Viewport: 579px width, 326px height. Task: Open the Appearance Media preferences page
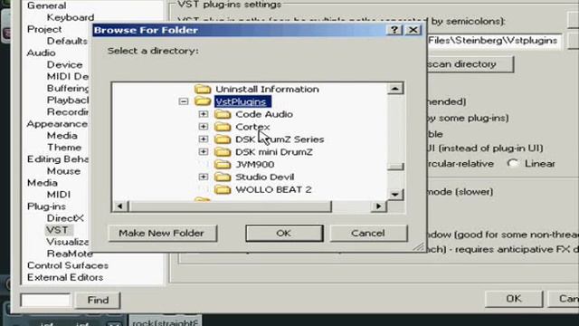tap(62, 136)
